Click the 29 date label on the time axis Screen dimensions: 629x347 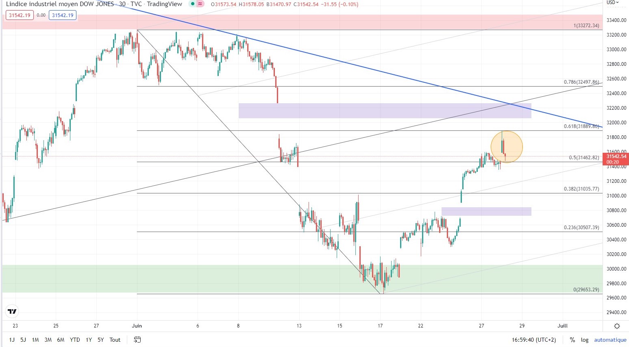coord(522,326)
